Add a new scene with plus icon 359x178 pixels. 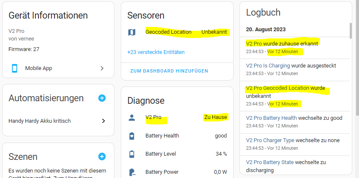(102, 157)
